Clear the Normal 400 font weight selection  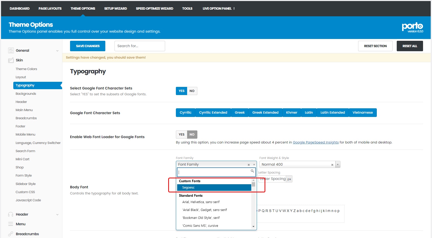click(332, 165)
